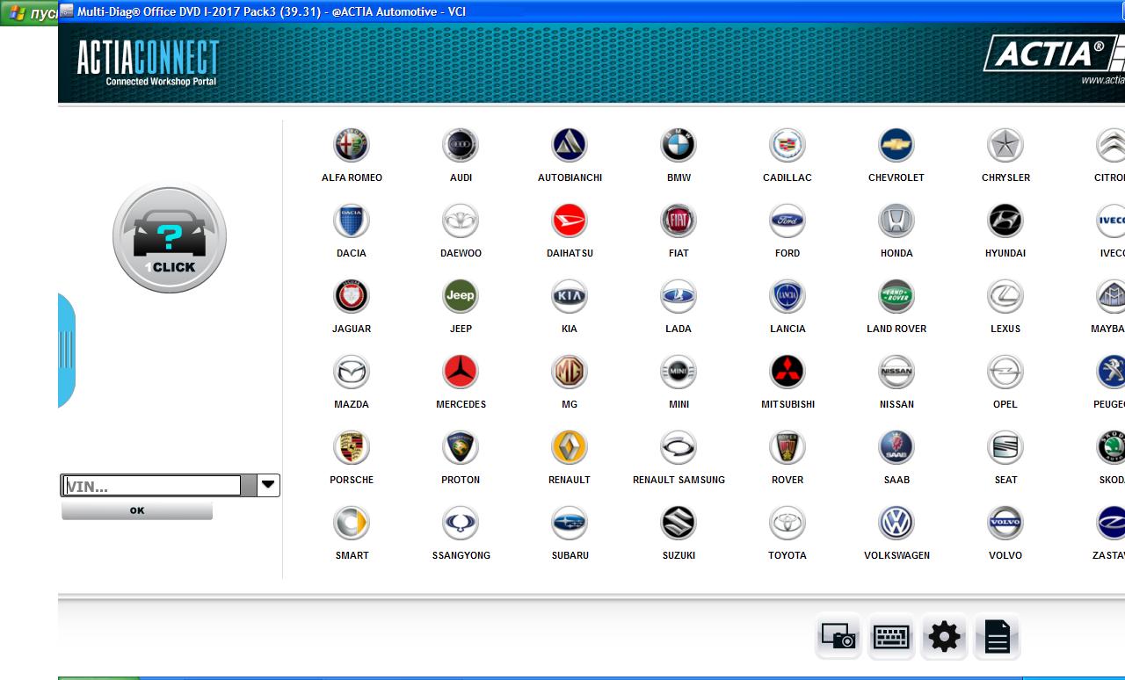The width and height of the screenshot is (1125, 680).
Task: Select the Mitsubishi brand logo
Action: click(787, 372)
